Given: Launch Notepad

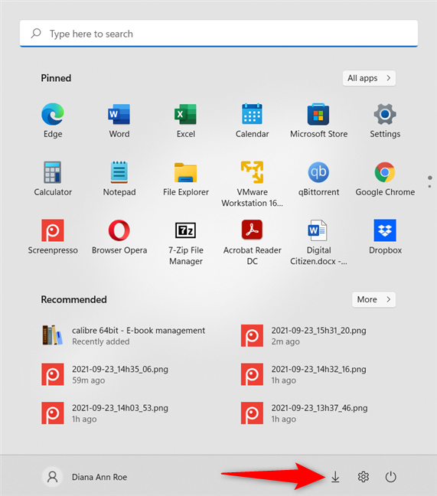Looking at the screenshot, I should point(119,178).
